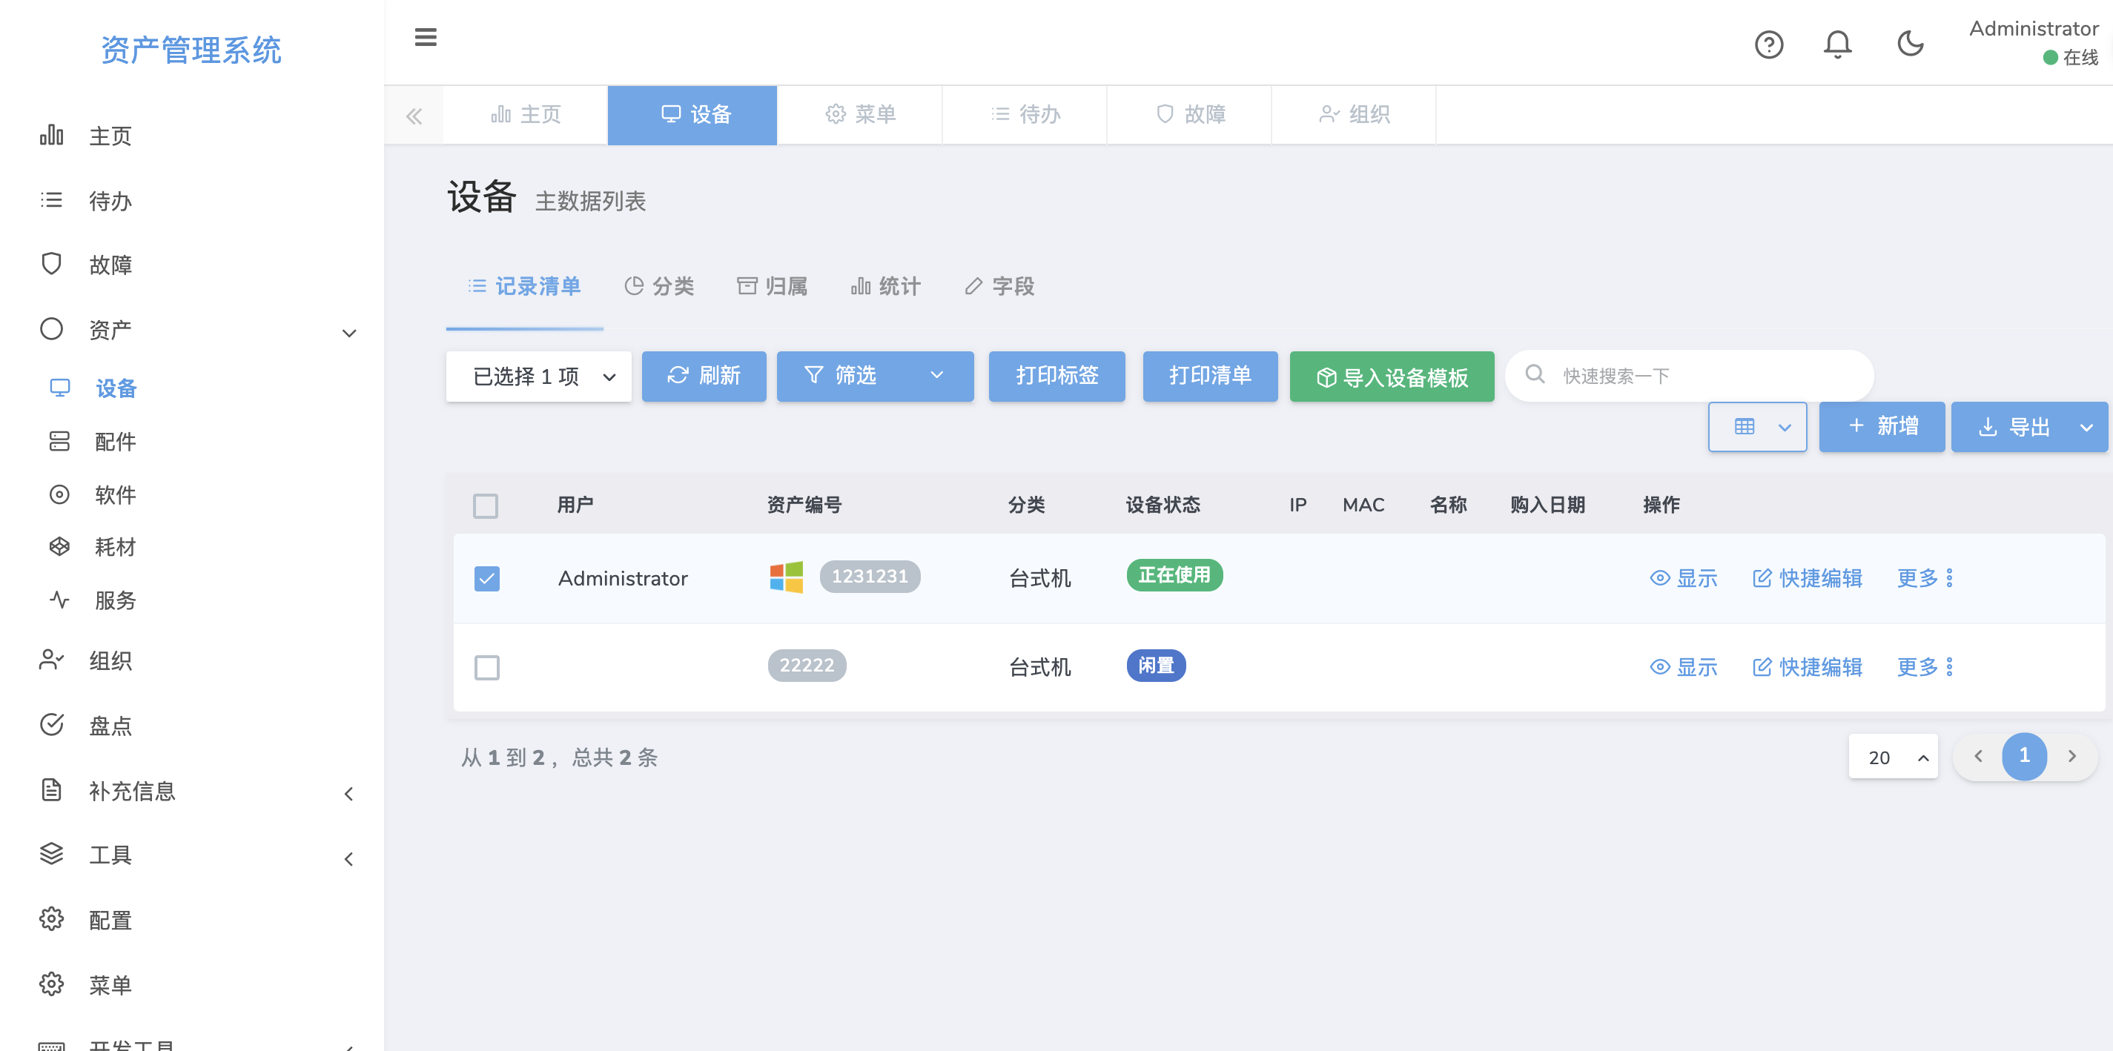This screenshot has width=2113, height=1051.
Task: Expand the 工具 sidebar group
Action: click(348, 858)
